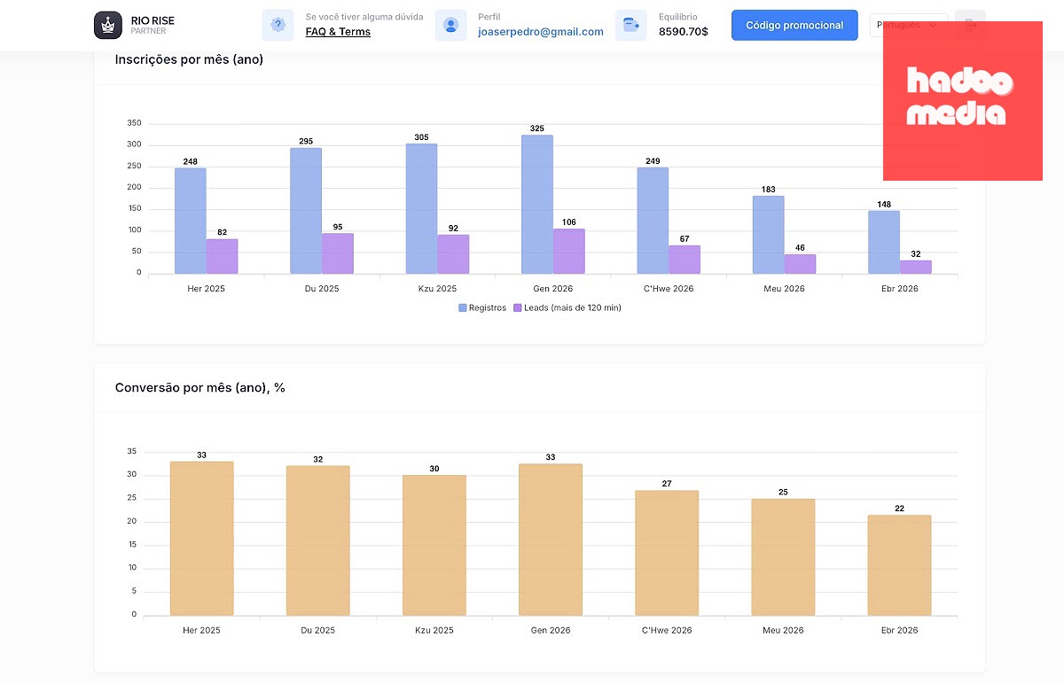The height and width of the screenshot is (684, 1064).
Task: Select the Leads bar for Du 2025
Action: coord(338,253)
